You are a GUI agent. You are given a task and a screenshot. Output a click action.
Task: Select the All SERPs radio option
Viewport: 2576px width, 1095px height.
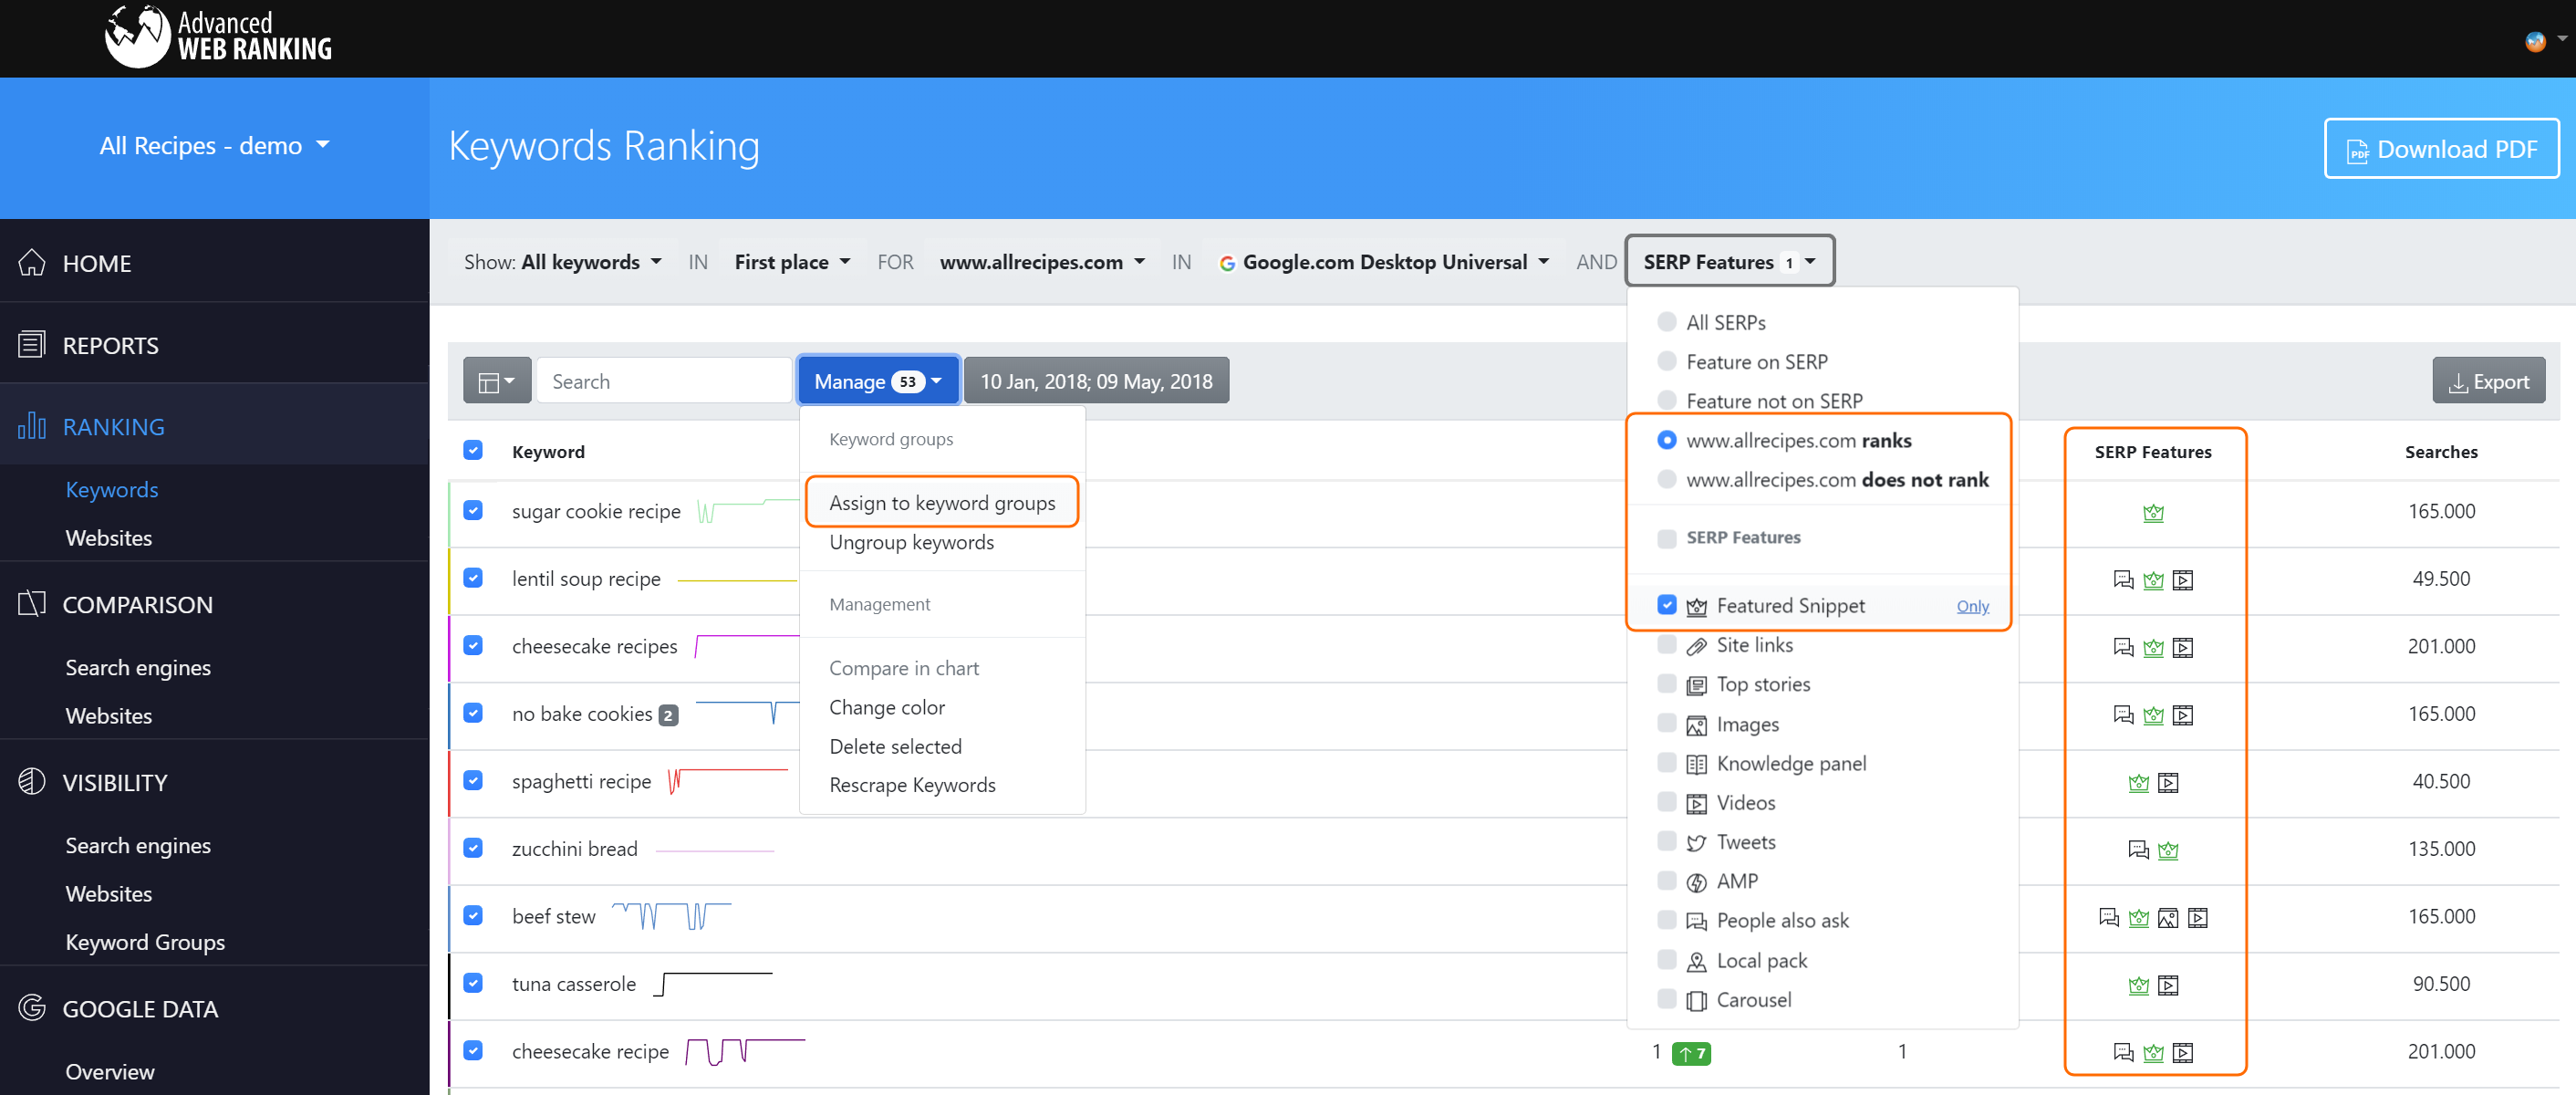click(1666, 321)
